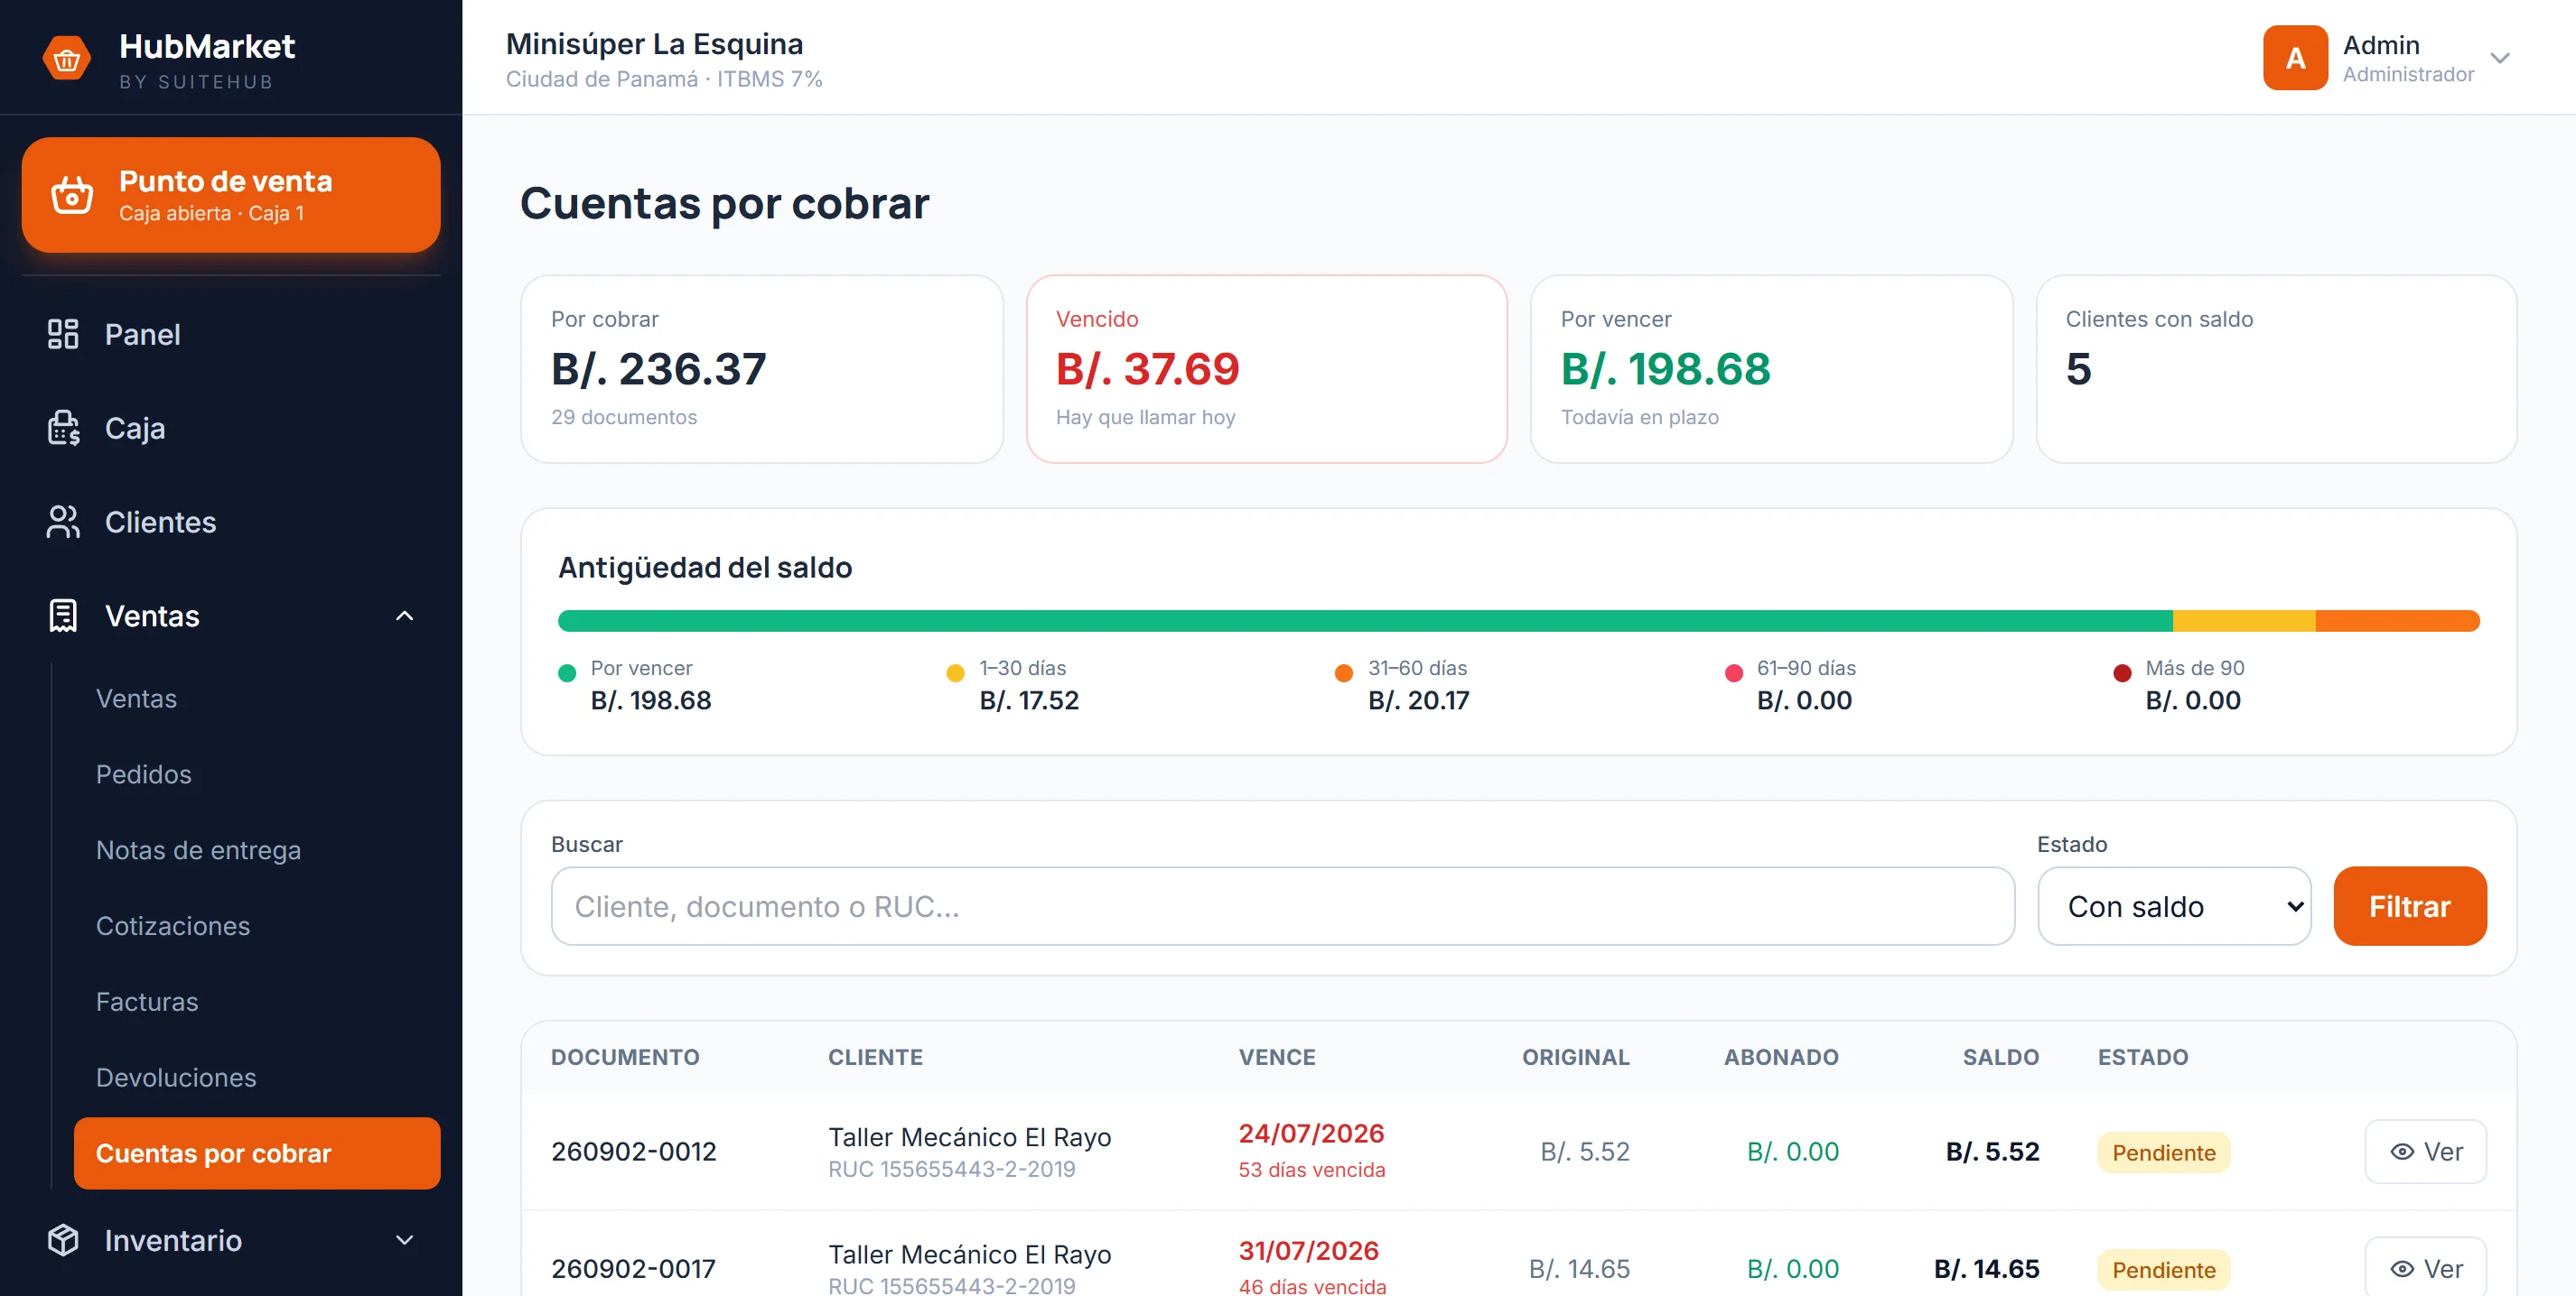Click the green Por vencer legend dot
The height and width of the screenshot is (1296, 2576).
[567, 673]
